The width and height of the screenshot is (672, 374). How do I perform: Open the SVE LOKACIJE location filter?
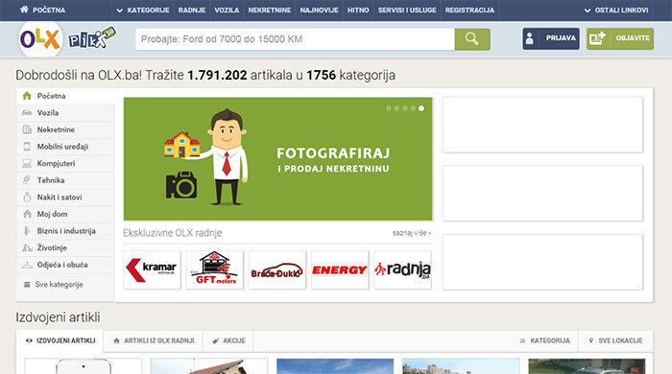[x=616, y=340]
